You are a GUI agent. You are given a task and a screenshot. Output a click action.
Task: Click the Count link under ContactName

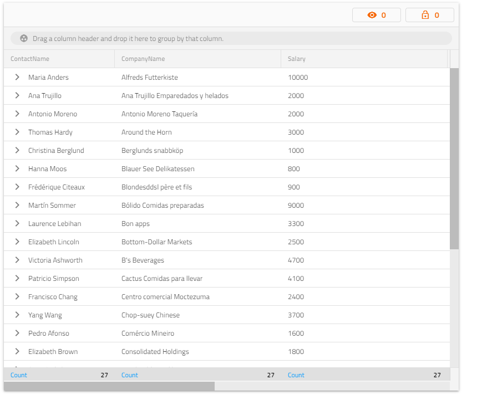click(x=18, y=375)
